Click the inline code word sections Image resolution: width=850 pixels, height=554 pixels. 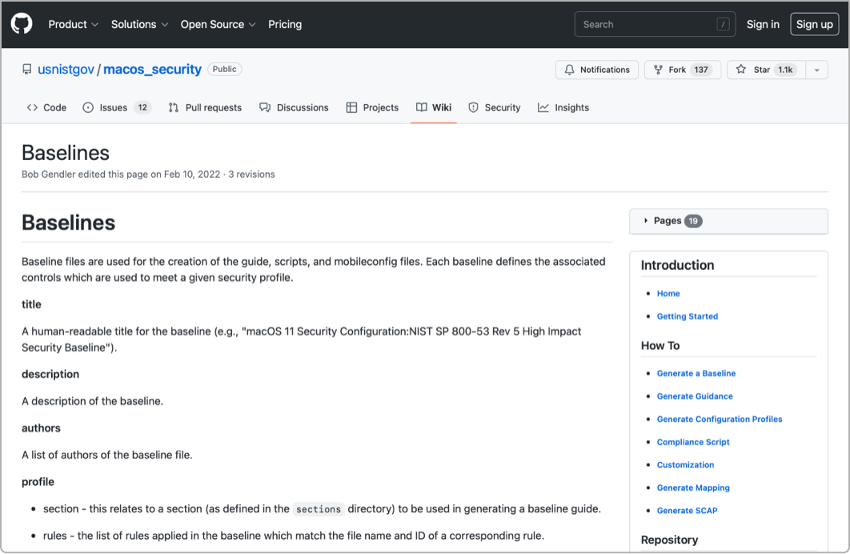(x=319, y=509)
